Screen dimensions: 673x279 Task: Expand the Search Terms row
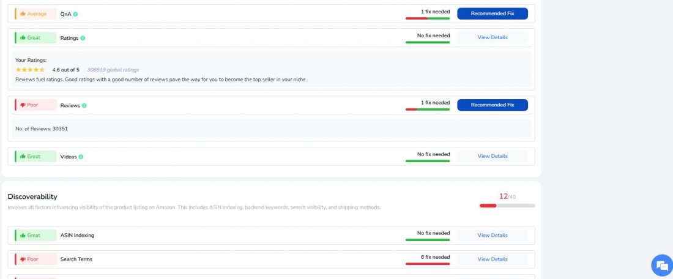tap(271, 259)
